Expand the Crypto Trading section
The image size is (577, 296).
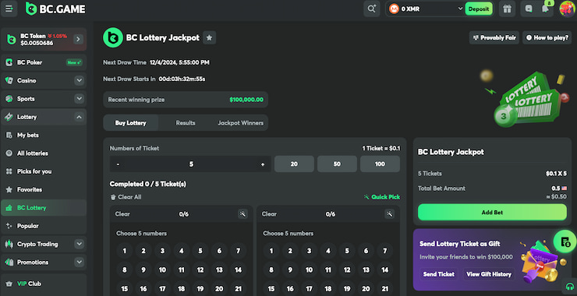point(79,244)
